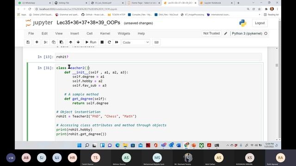
Task: Open the Insert menu
Action: click(74, 34)
